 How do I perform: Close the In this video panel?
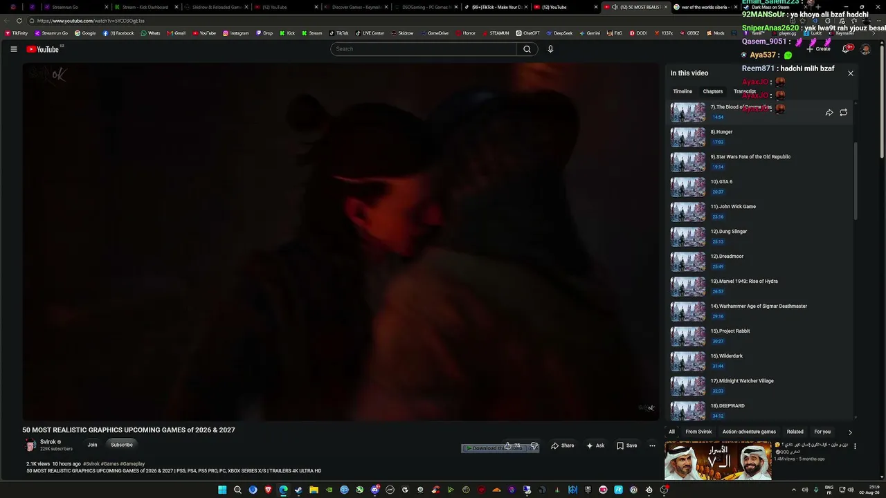tap(851, 73)
